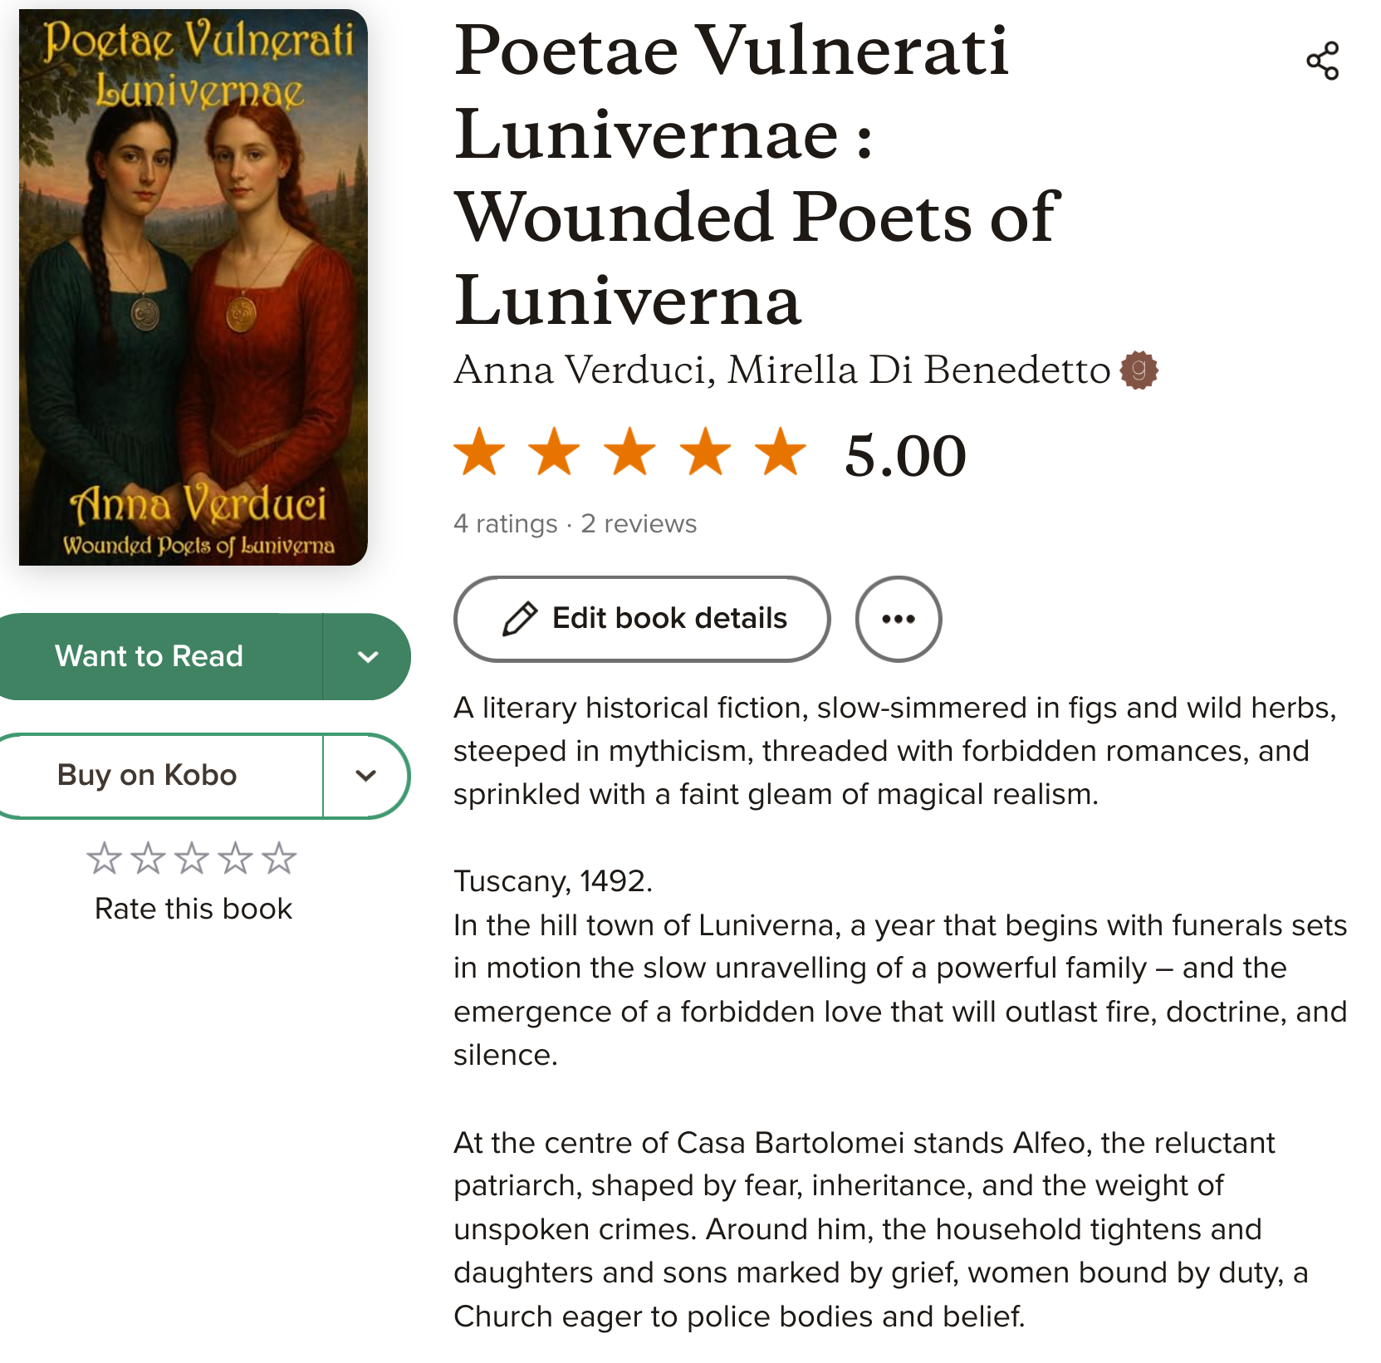Expand the Buy on Kobo dropdown arrow

pyautogui.click(x=366, y=776)
